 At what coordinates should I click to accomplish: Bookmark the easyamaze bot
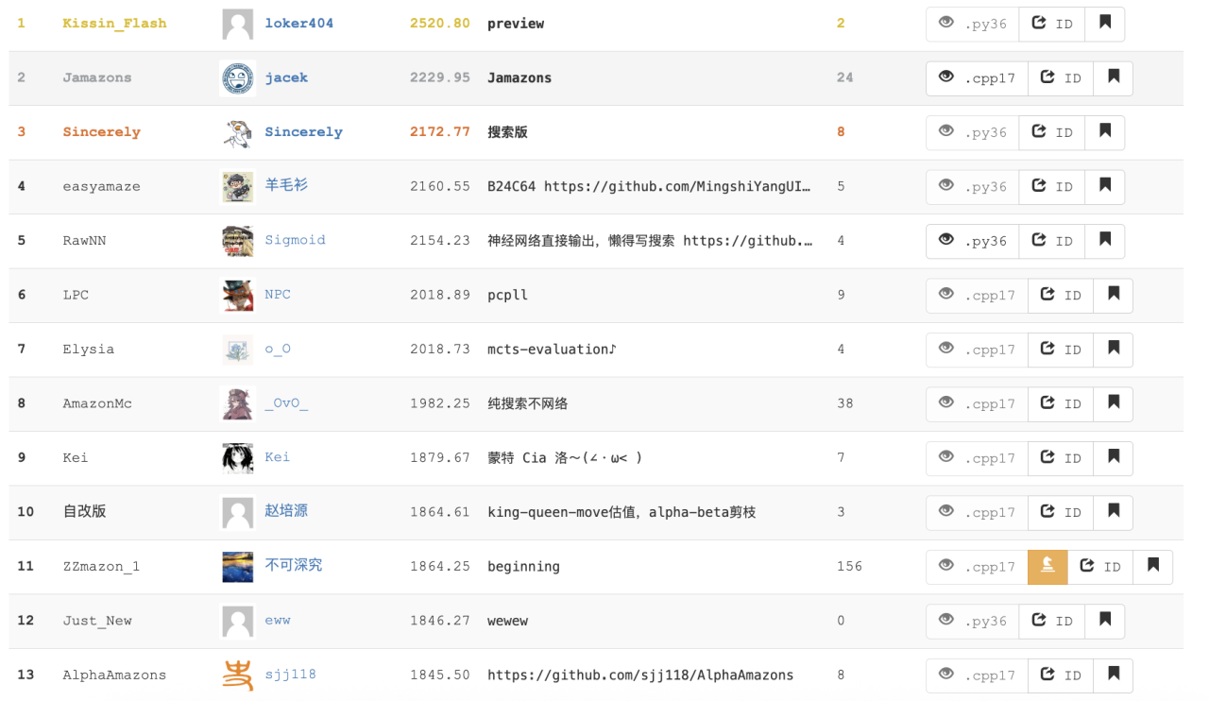[x=1105, y=187]
